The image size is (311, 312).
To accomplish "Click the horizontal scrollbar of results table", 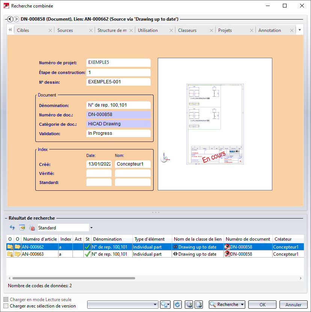I will tap(74, 278).
